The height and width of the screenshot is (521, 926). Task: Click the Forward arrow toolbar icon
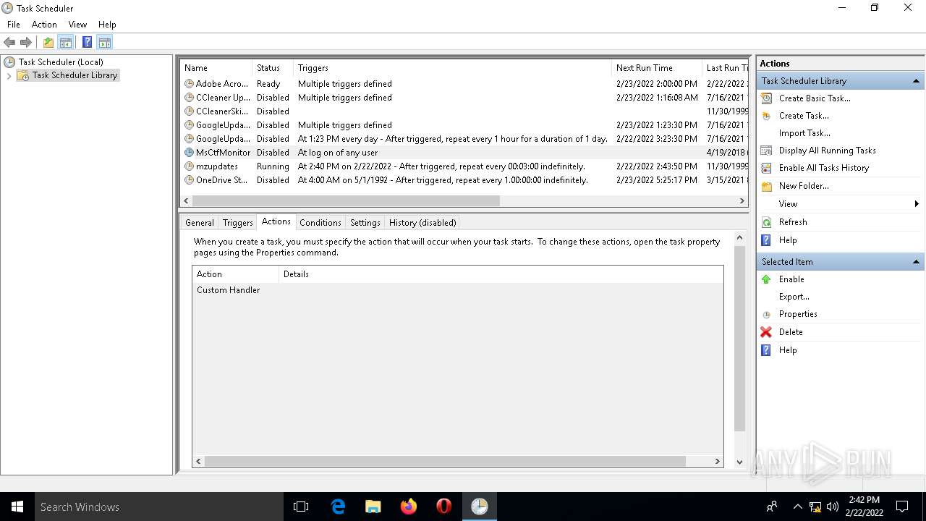pyautogui.click(x=26, y=42)
